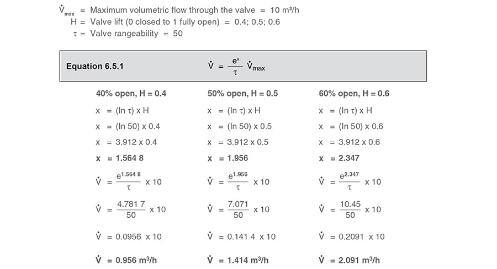Image resolution: width=497 pixels, height=269 pixels.
Task: Select the result "2.091 m³/h"
Action: 358,260
